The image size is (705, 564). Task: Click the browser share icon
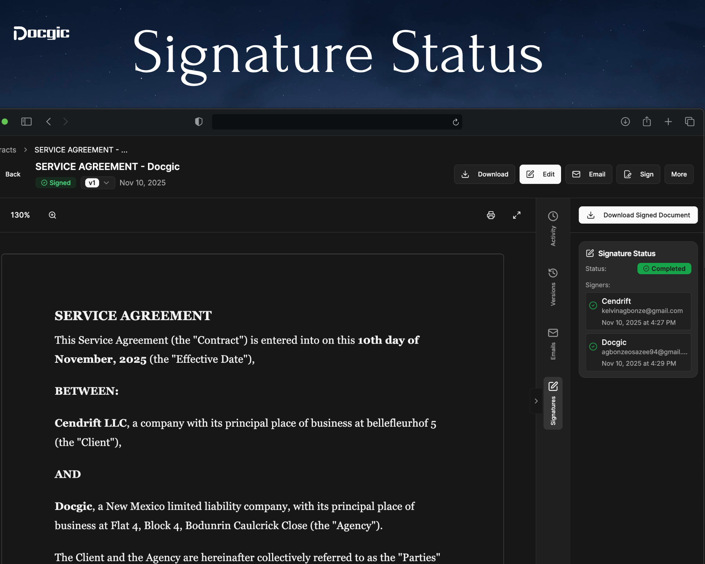647,122
